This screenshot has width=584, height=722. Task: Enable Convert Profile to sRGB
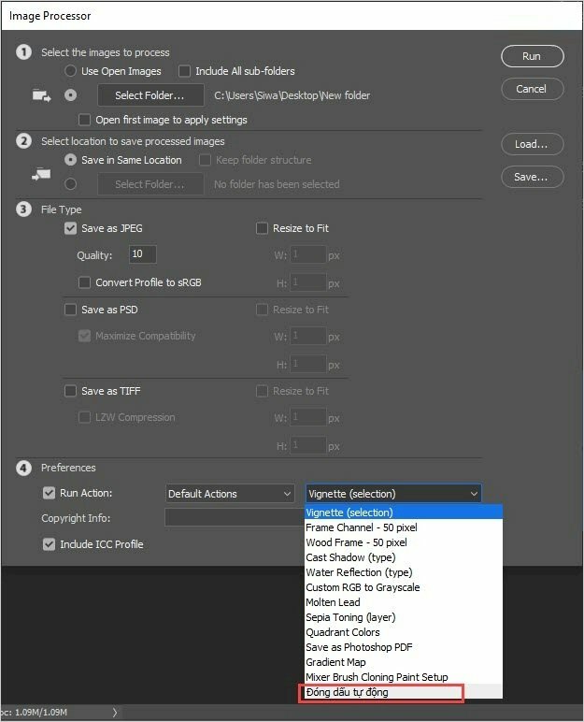click(x=86, y=282)
